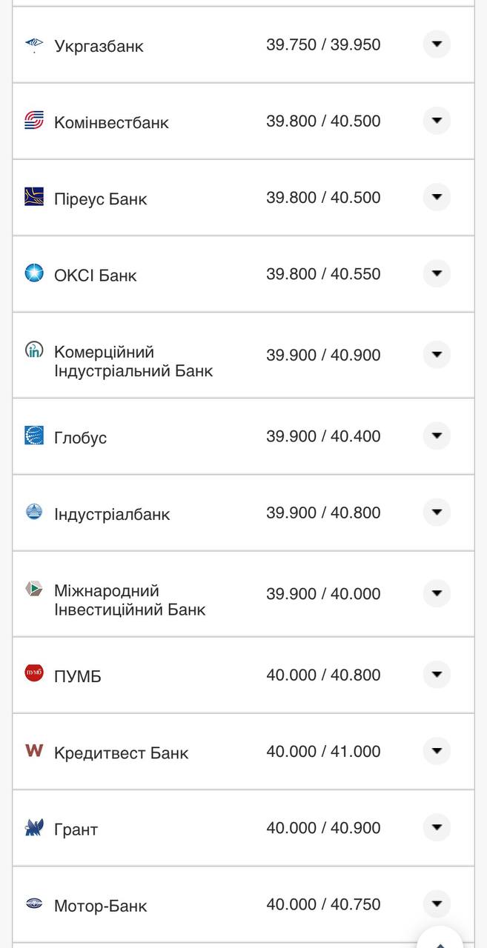Click the Кредитвест Банк name
Viewport: 487px width, 948px height.
pyautogui.click(x=119, y=751)
